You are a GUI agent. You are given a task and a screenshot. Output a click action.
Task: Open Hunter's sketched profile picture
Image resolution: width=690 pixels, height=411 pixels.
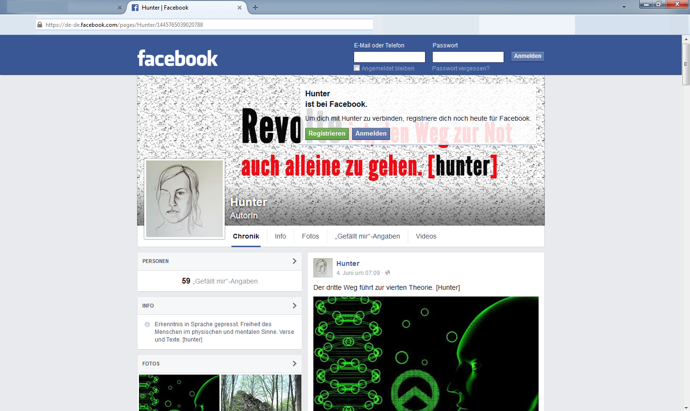point(184,199)
